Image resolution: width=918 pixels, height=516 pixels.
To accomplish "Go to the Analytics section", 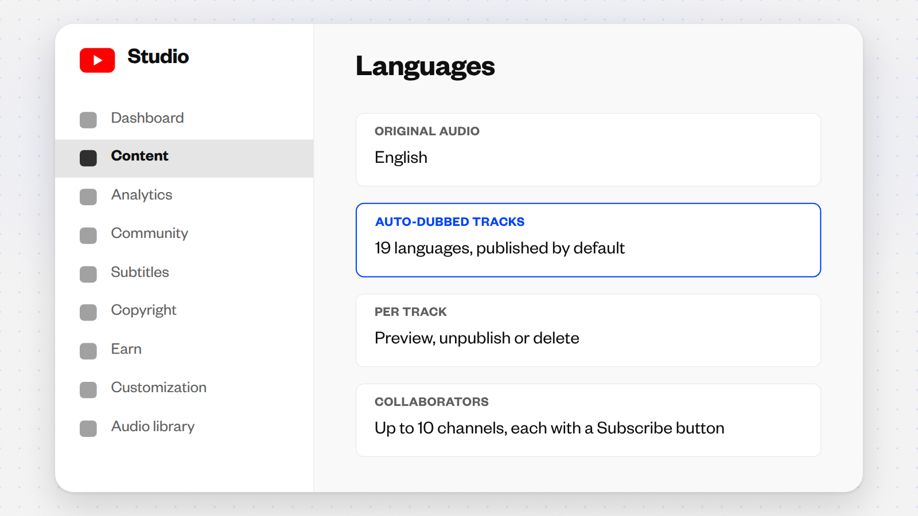I will pyautogui.click(x=184, y=197).
